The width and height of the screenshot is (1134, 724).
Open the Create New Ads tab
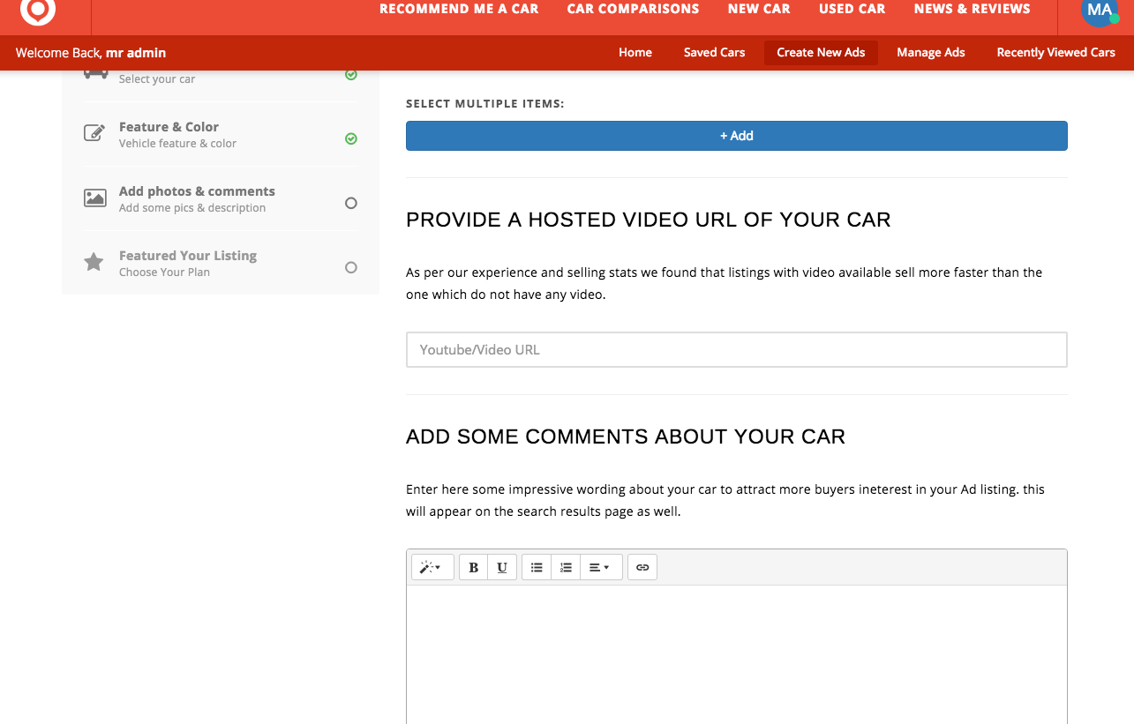[821, 53]
